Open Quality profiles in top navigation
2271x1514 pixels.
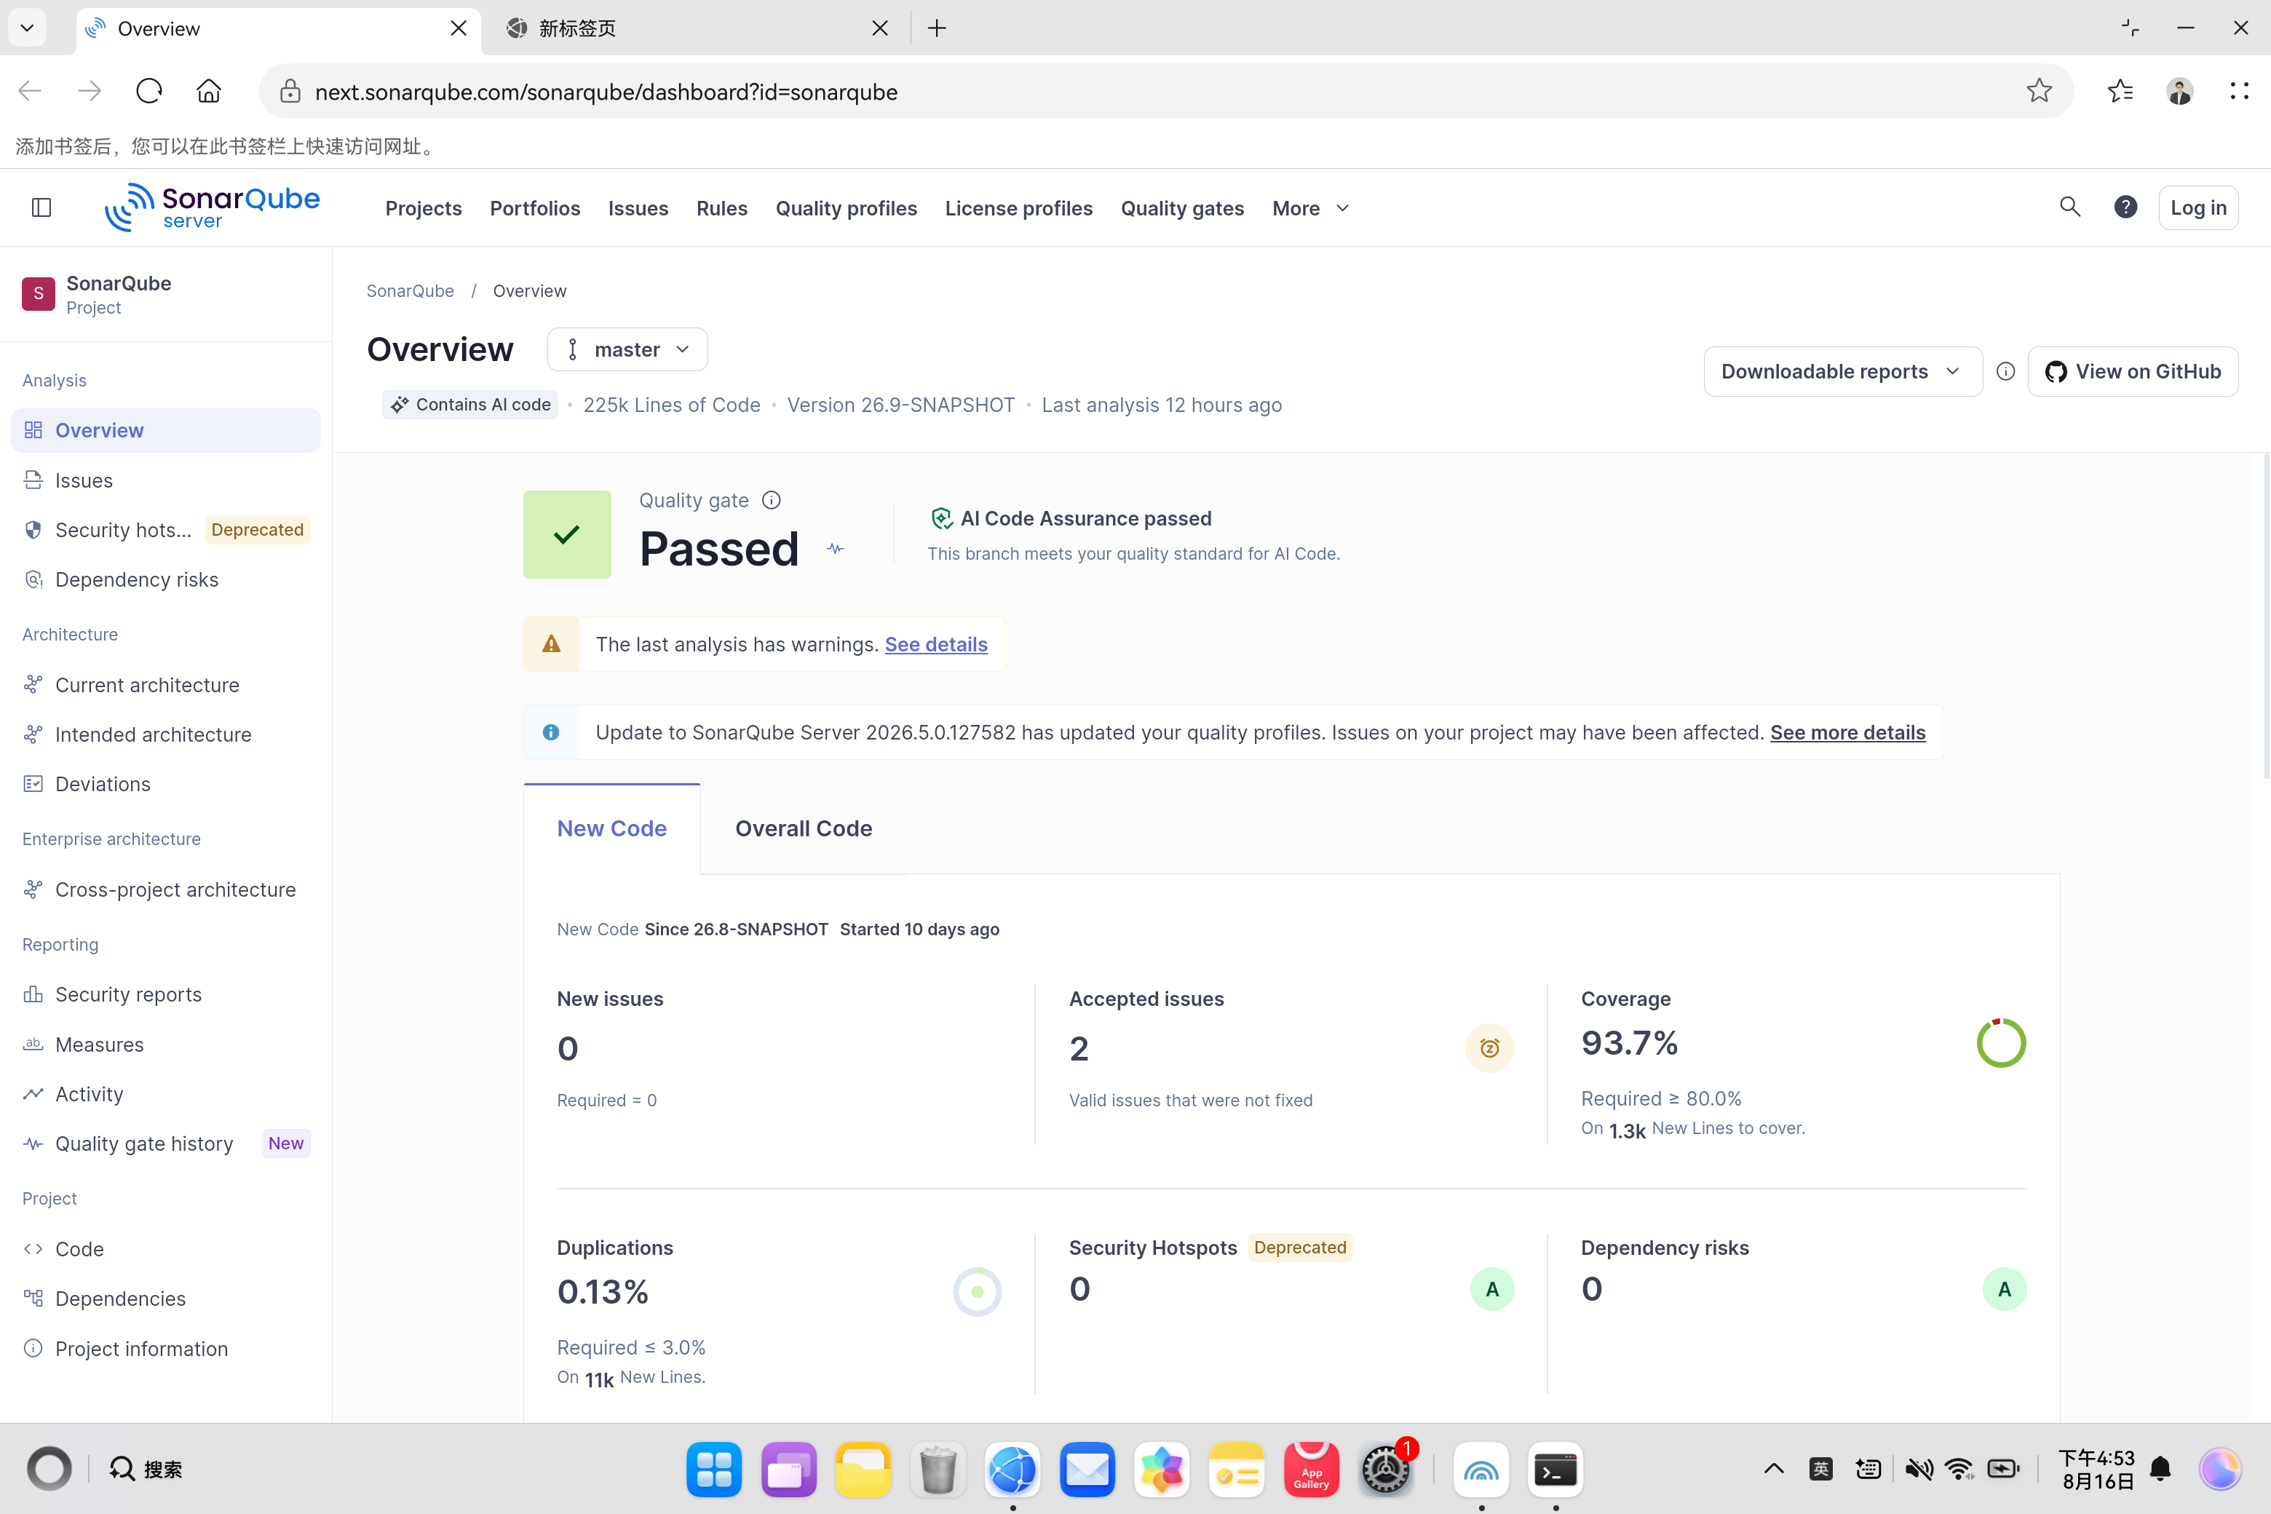[847, 209]
